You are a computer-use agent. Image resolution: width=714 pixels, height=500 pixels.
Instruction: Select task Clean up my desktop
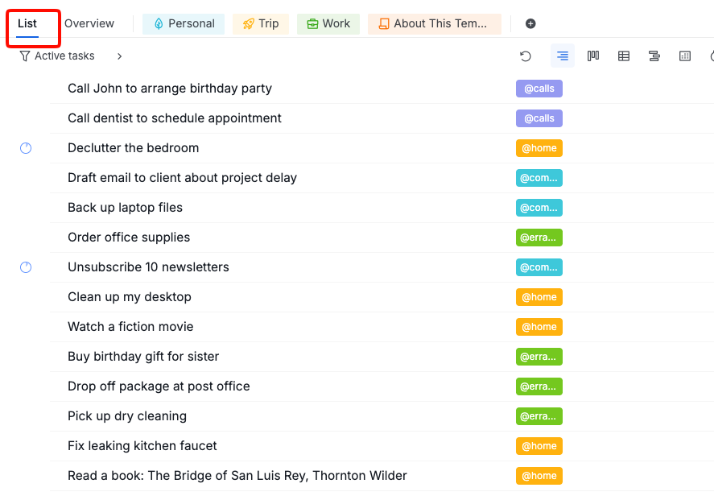[130, 297]
